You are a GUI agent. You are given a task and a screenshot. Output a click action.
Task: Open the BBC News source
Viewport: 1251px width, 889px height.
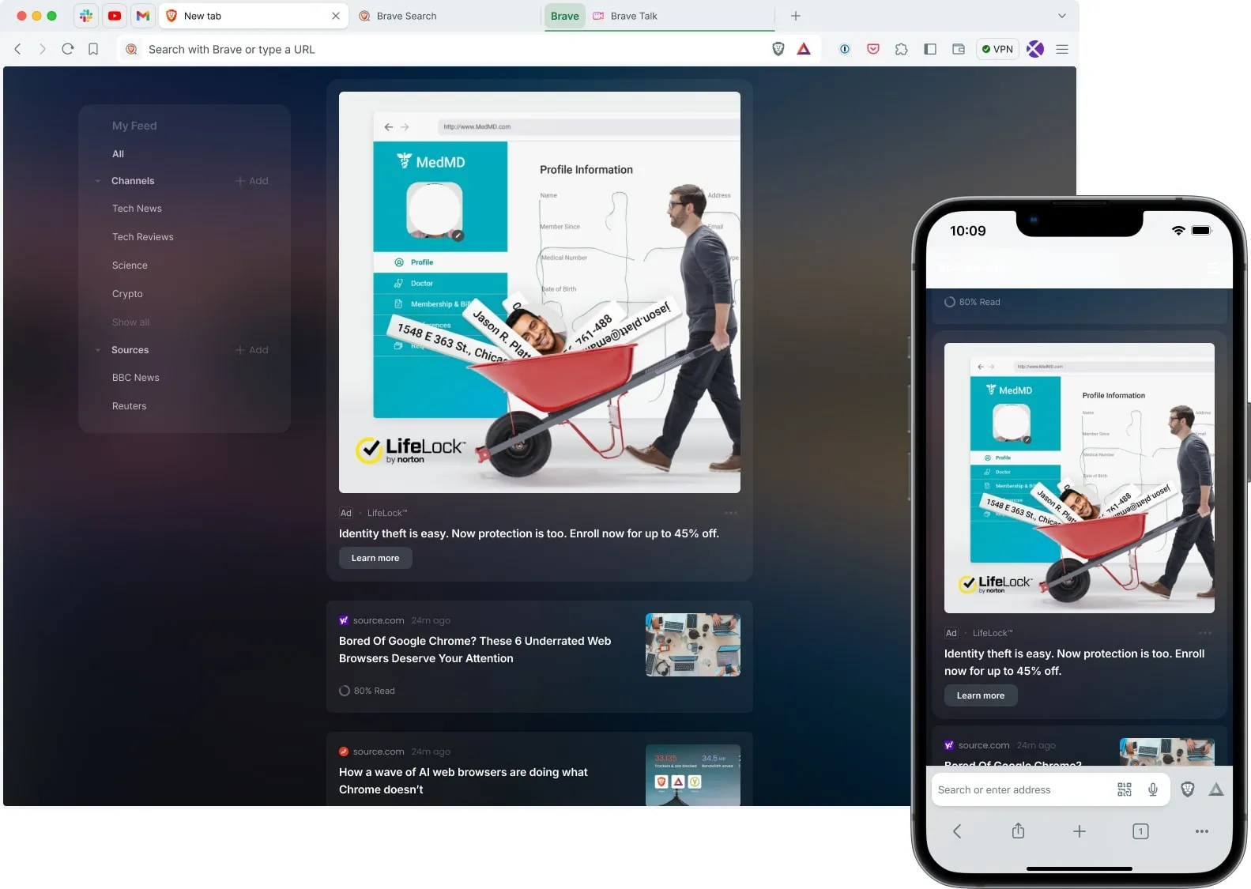[x=135, y=378]
